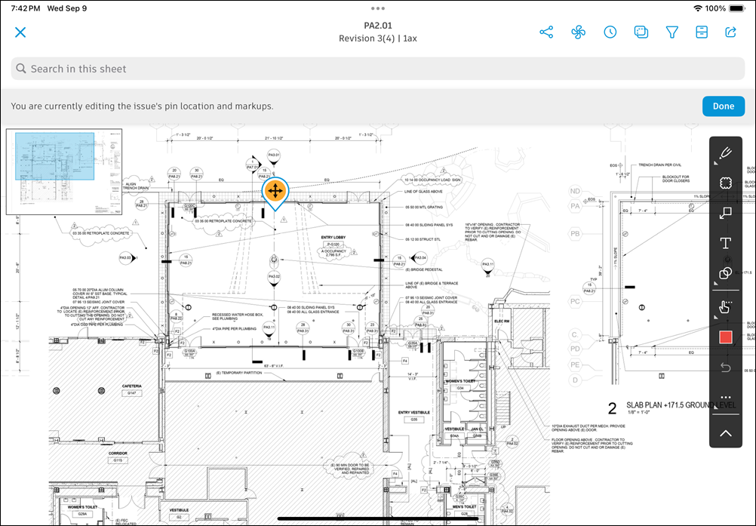Screen dimensions: 756x526
Task: Tap the "05 50 00 MTL GRATING" callout
Action: coord(424,208)
